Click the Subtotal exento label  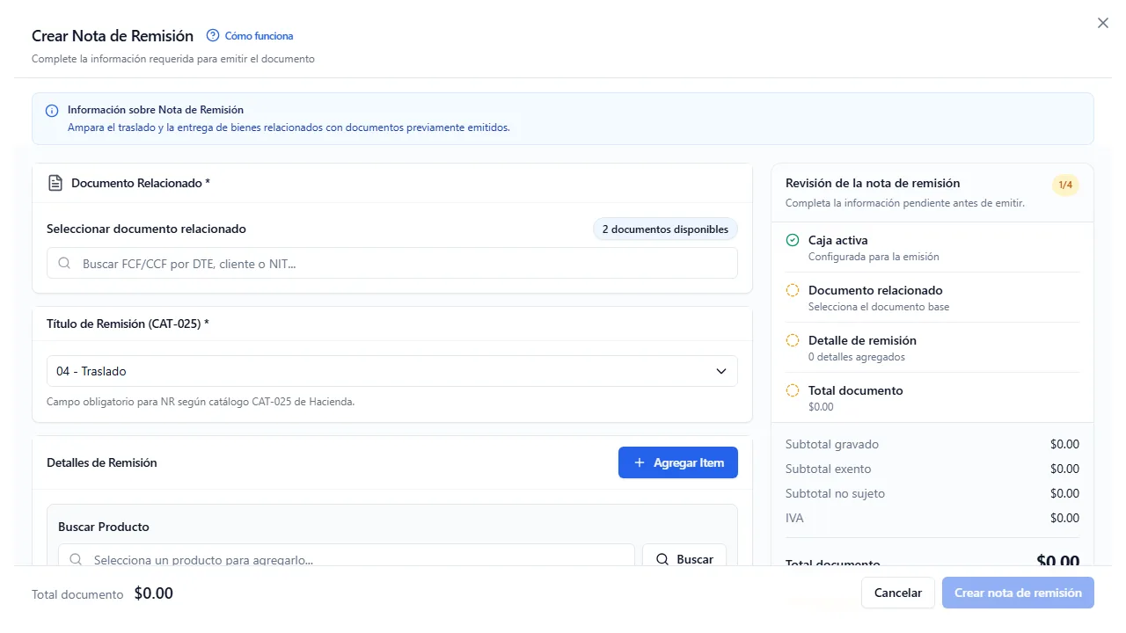click(829, 469)
